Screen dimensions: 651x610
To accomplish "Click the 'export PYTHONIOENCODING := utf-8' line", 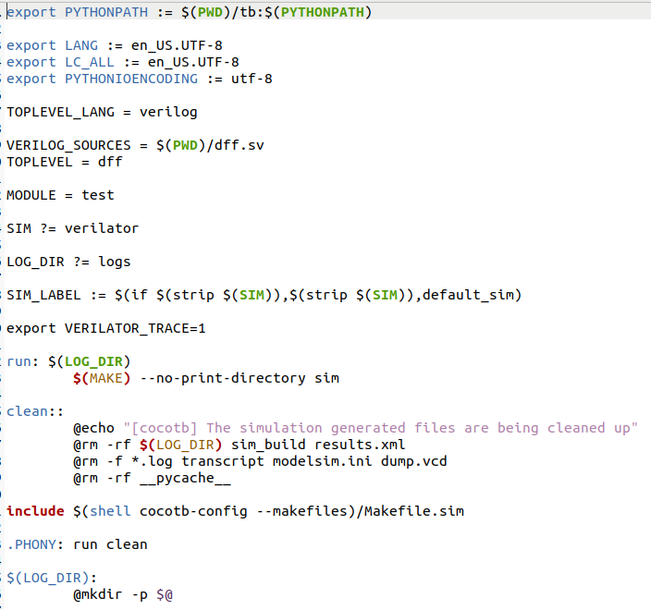I will [140, 79].
